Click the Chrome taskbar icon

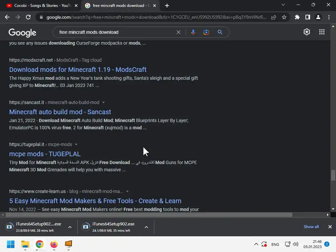(39, 244)
